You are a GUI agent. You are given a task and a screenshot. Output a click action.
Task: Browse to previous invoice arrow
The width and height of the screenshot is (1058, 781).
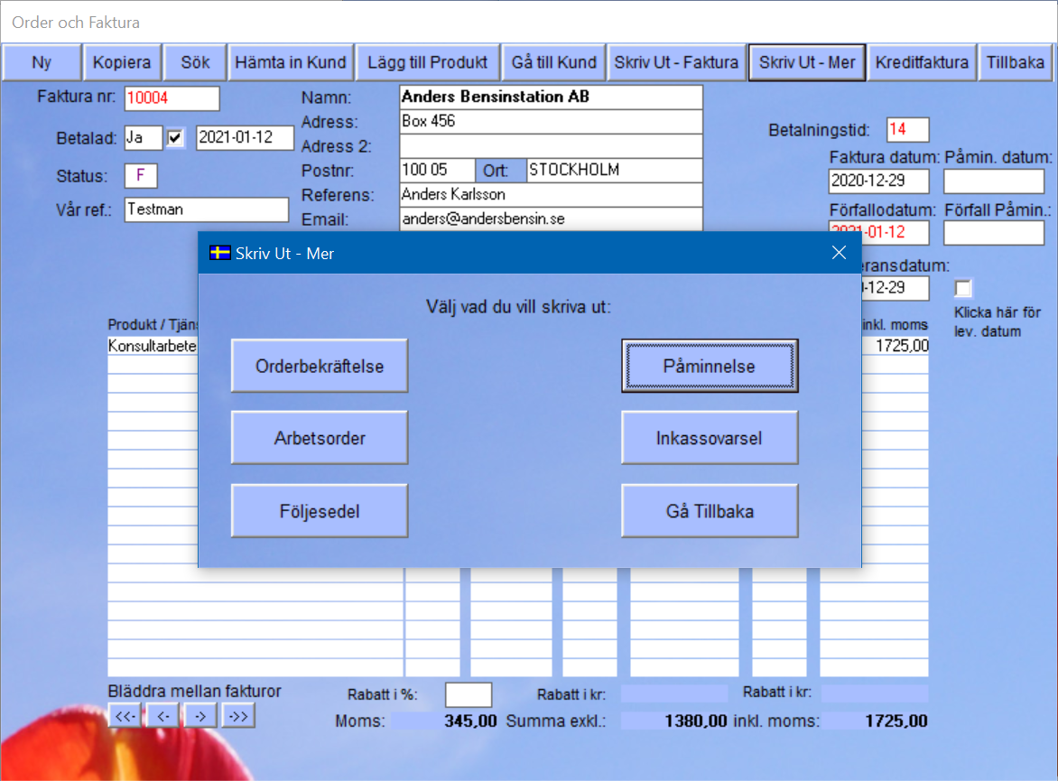pos(163,716)
